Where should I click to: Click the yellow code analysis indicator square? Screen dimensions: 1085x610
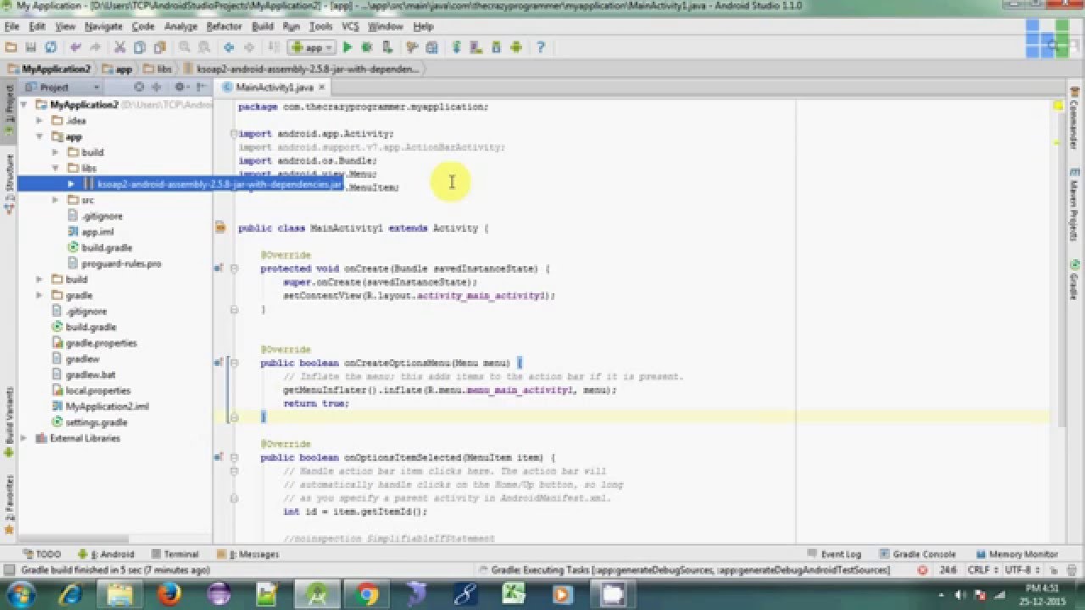(x=1059, y=106)
